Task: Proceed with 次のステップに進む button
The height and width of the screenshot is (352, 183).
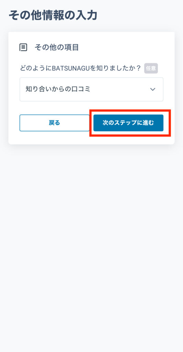Action: [128, 123]
